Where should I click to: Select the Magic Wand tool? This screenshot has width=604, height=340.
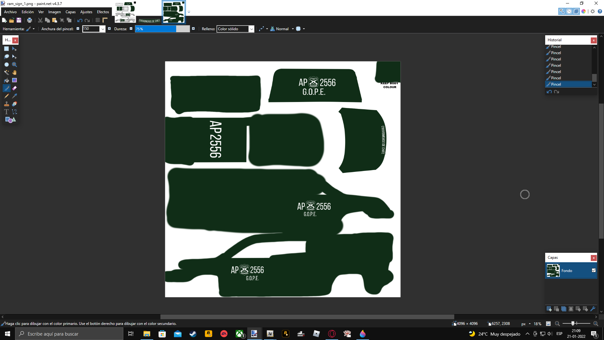(7, 72)
